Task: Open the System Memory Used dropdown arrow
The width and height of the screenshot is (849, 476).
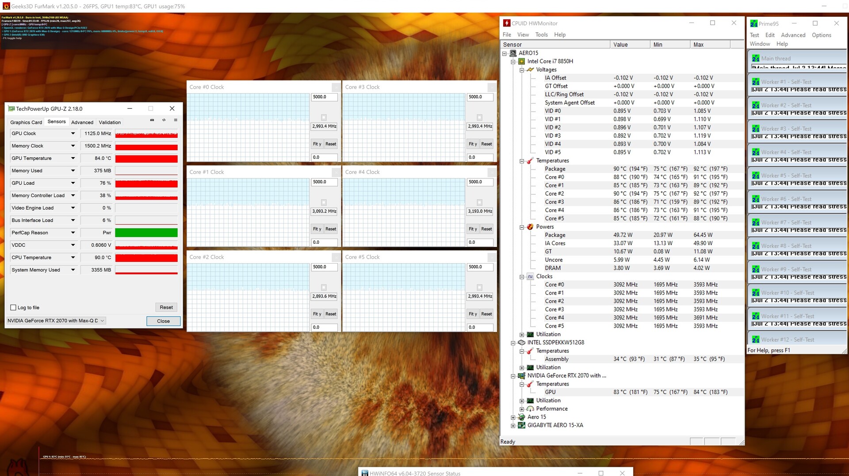Action: coord(73,270)
